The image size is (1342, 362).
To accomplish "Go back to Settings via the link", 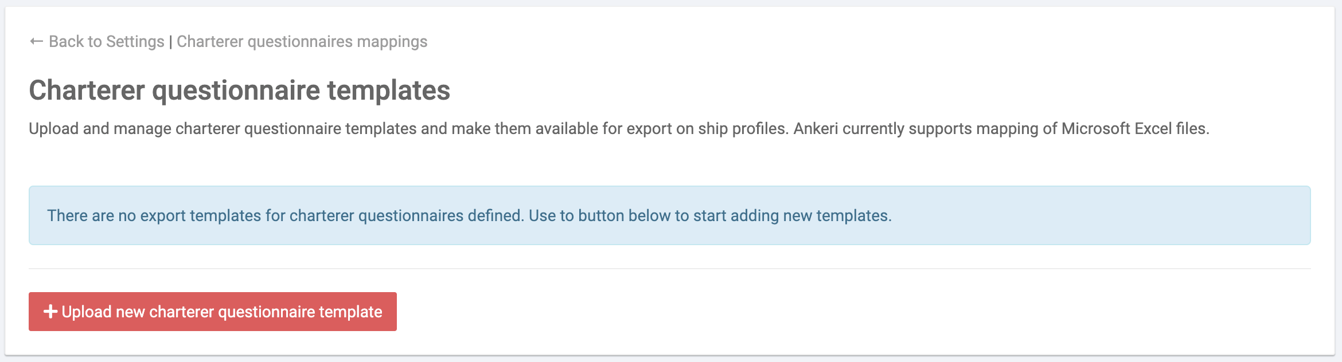I will pyautogui.click(x=106, y=41).
